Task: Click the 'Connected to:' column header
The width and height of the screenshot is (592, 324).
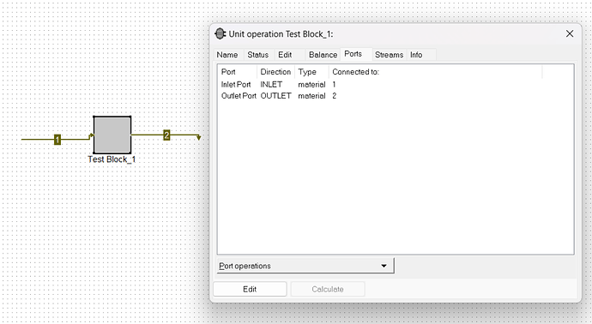Action: (x=436, y=72)
